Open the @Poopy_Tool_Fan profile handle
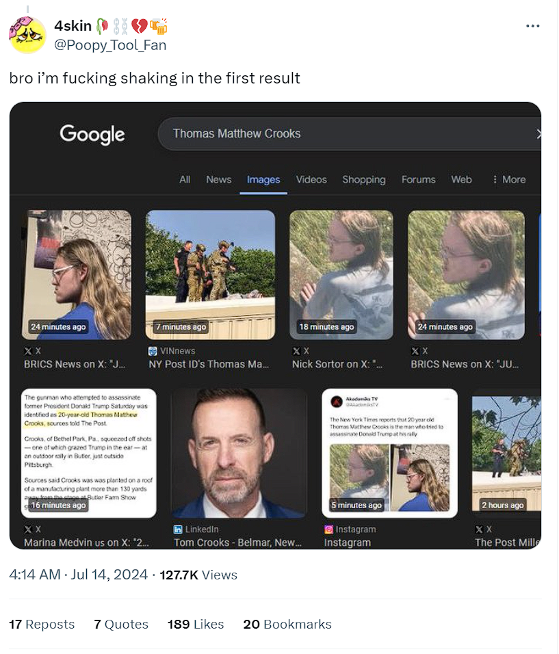 (x=109, y=45)
